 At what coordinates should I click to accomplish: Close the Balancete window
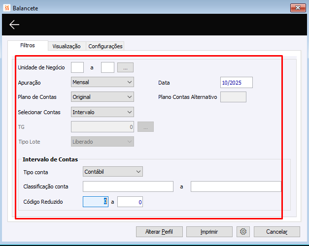coord(298,8)
